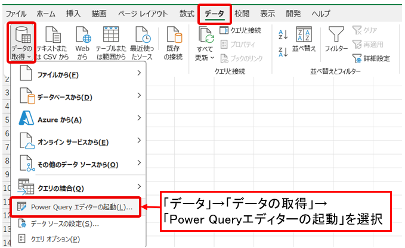Click テーブルまたは範囲から icon
The width and height of the screenshot is (405, 248).
pyautogui.click(x=111, y=36)
